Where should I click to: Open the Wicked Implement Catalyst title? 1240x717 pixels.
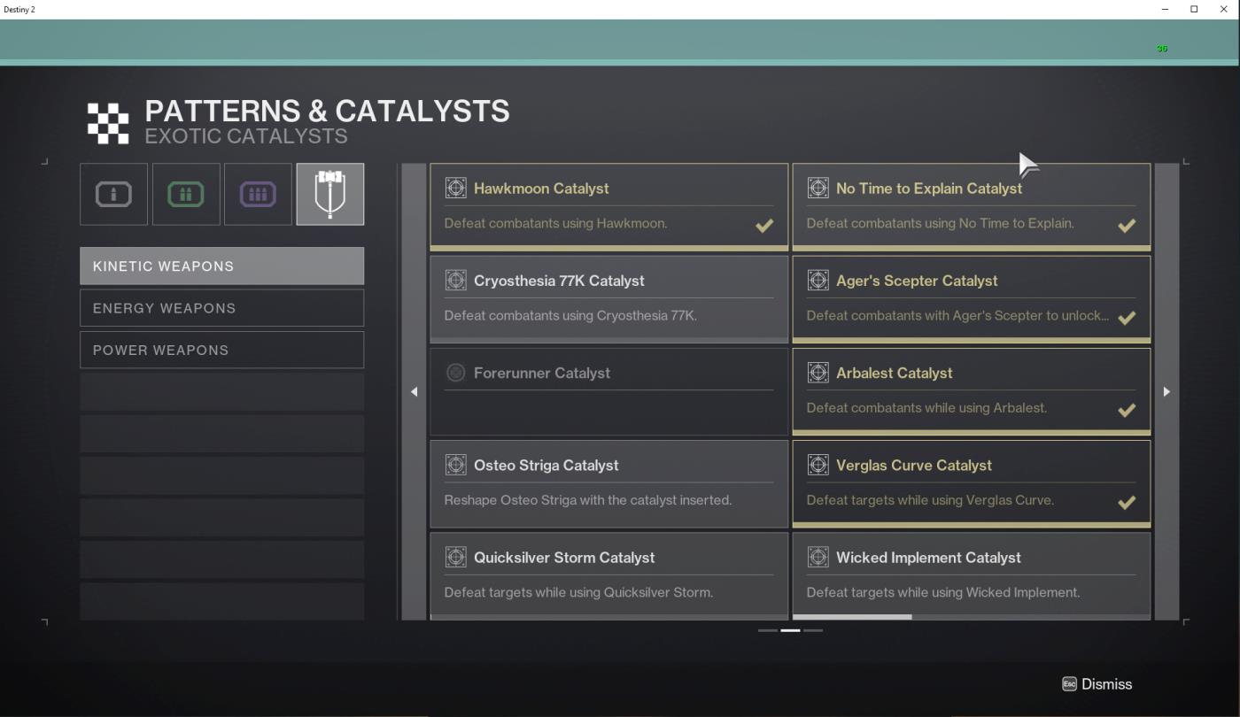[928, 558]
